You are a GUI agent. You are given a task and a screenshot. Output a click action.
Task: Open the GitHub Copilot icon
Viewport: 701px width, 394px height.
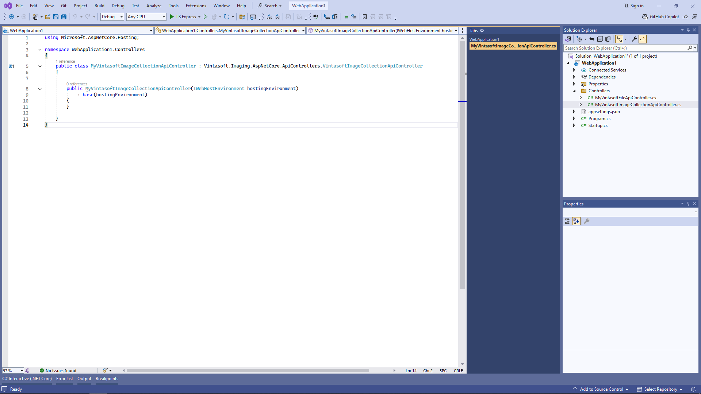[x=645, y=17]
